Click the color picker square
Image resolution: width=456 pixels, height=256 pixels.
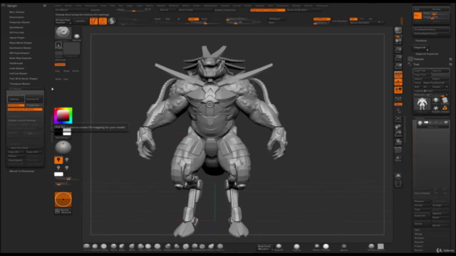click(x=63, y=115)
